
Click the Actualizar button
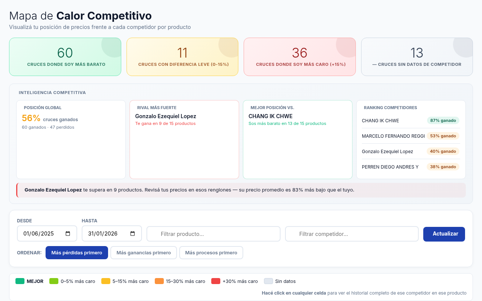(x=444, y=234)
